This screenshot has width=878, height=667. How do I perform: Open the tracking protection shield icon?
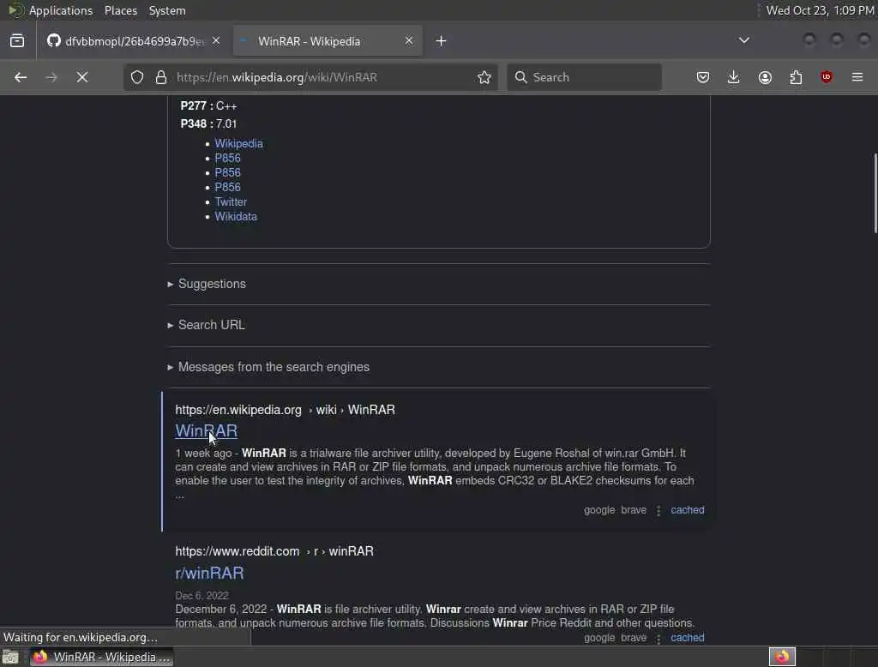click(x=137, y=77)
